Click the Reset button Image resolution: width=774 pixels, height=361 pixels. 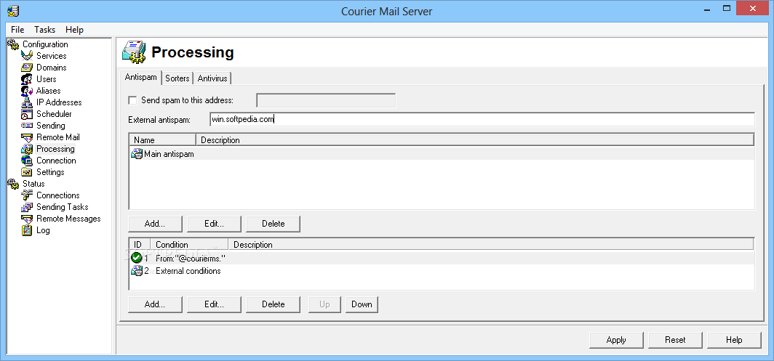(675, 340)
